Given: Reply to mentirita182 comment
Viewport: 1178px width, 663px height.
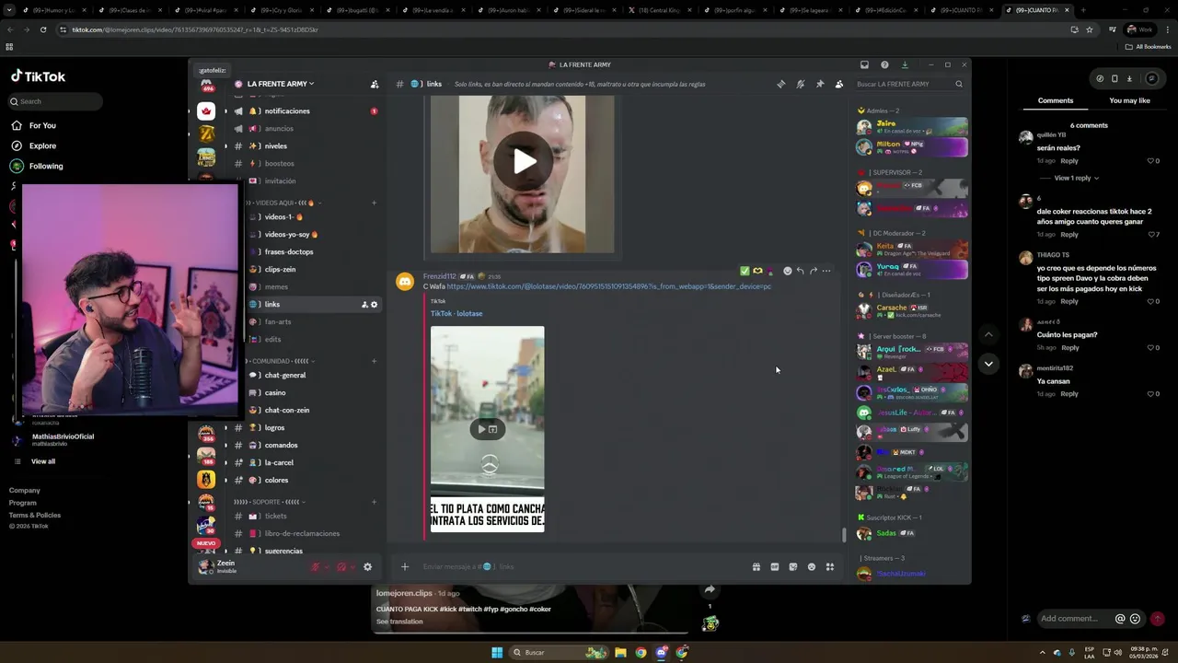Looking at the screenshot, I should coord(1069,394).
